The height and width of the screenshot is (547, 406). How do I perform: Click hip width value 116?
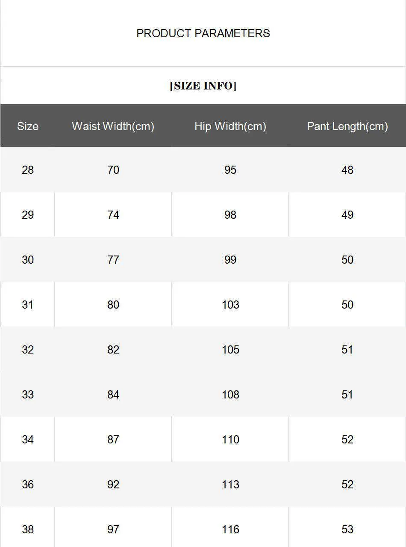coord(230,529)
